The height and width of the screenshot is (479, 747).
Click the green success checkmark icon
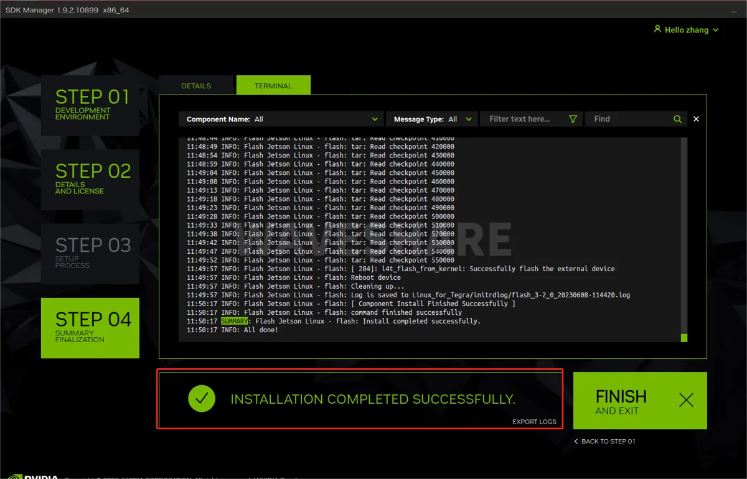[202, 399]
